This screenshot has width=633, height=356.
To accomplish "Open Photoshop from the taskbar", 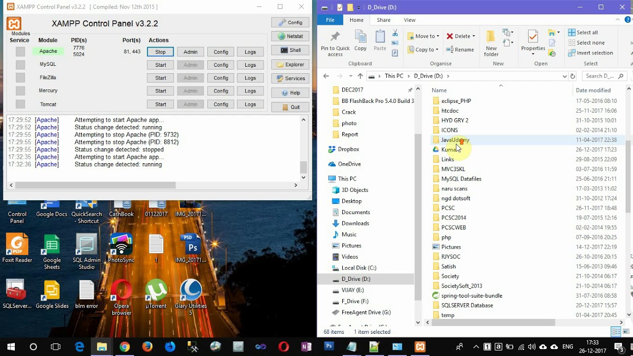I will 329,347.
